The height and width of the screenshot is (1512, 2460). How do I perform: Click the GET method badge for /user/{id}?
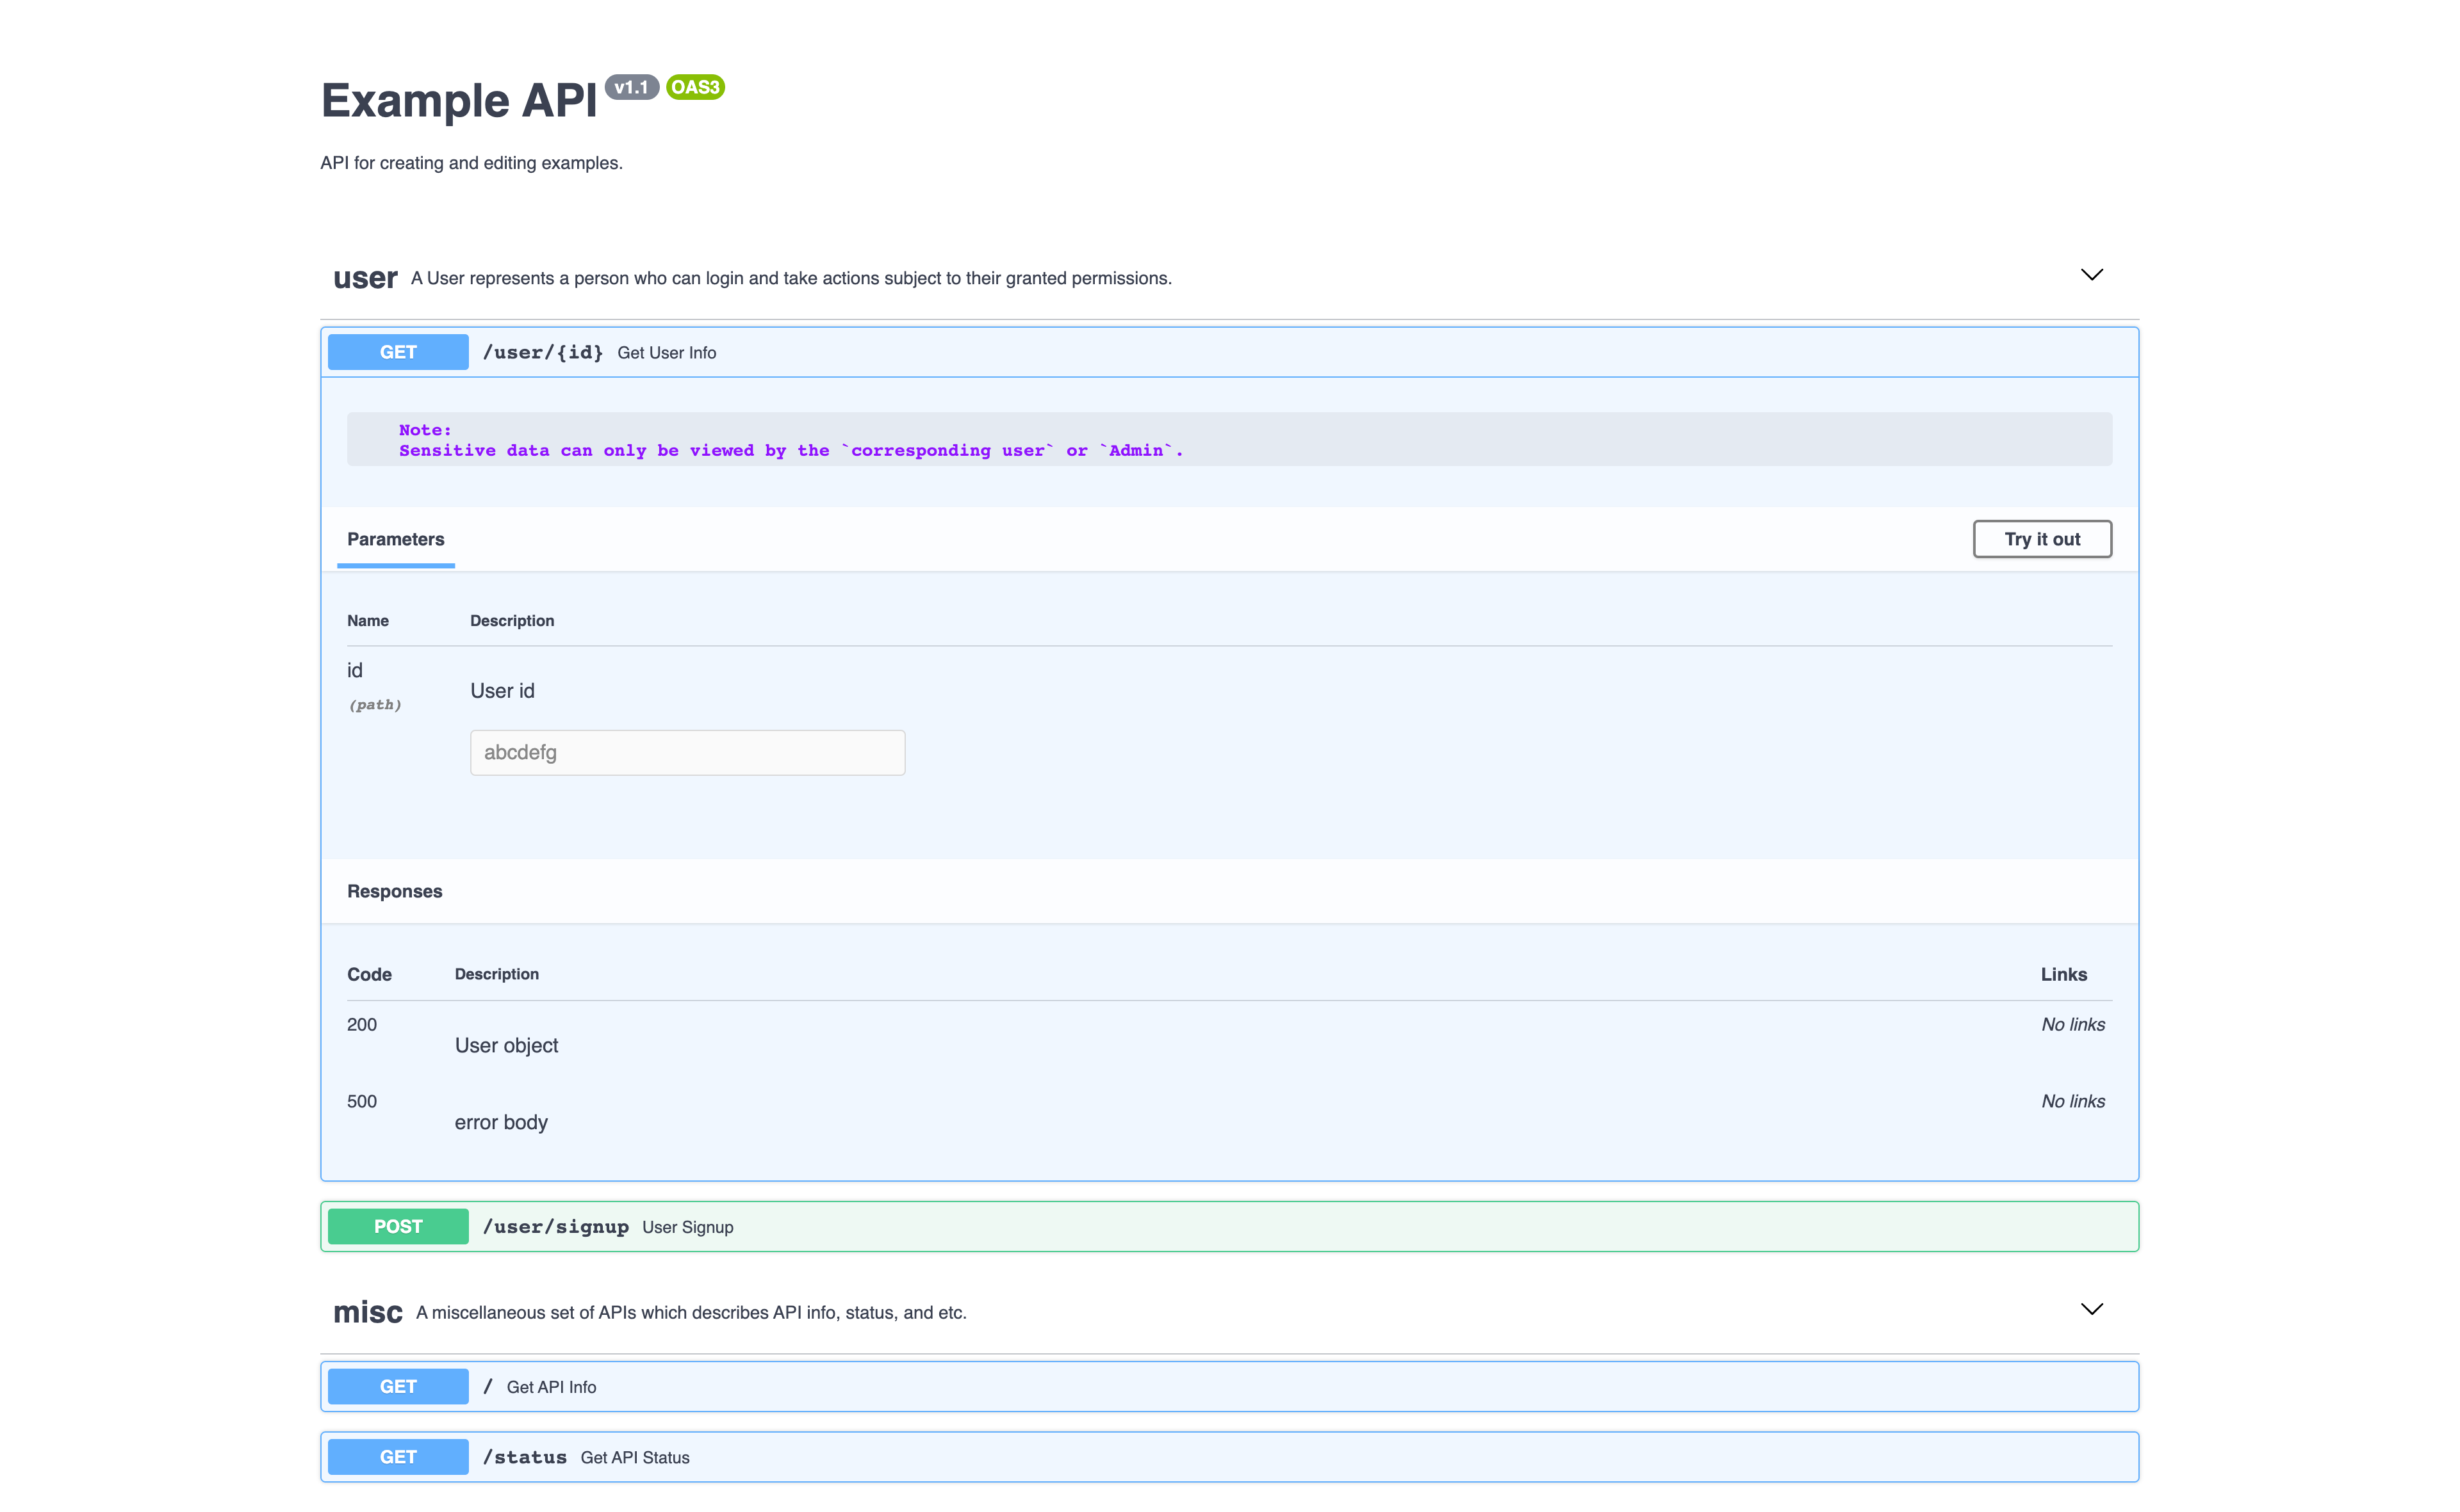tap(397, 352)
